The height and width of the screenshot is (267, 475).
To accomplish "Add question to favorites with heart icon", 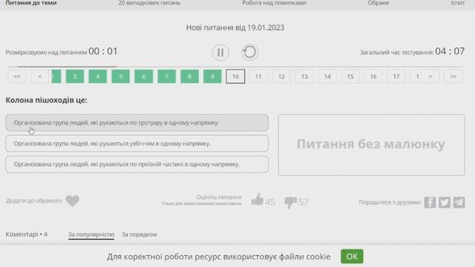I will coord(73,201).
